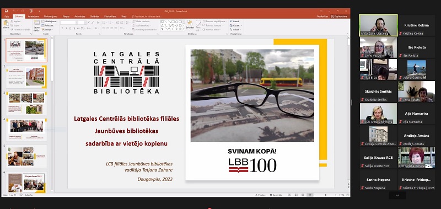Open the font size combo box
Screen dimensions: 441x209
coord(82,23)
